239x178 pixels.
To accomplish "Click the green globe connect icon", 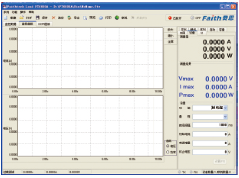I will (117, 18).
